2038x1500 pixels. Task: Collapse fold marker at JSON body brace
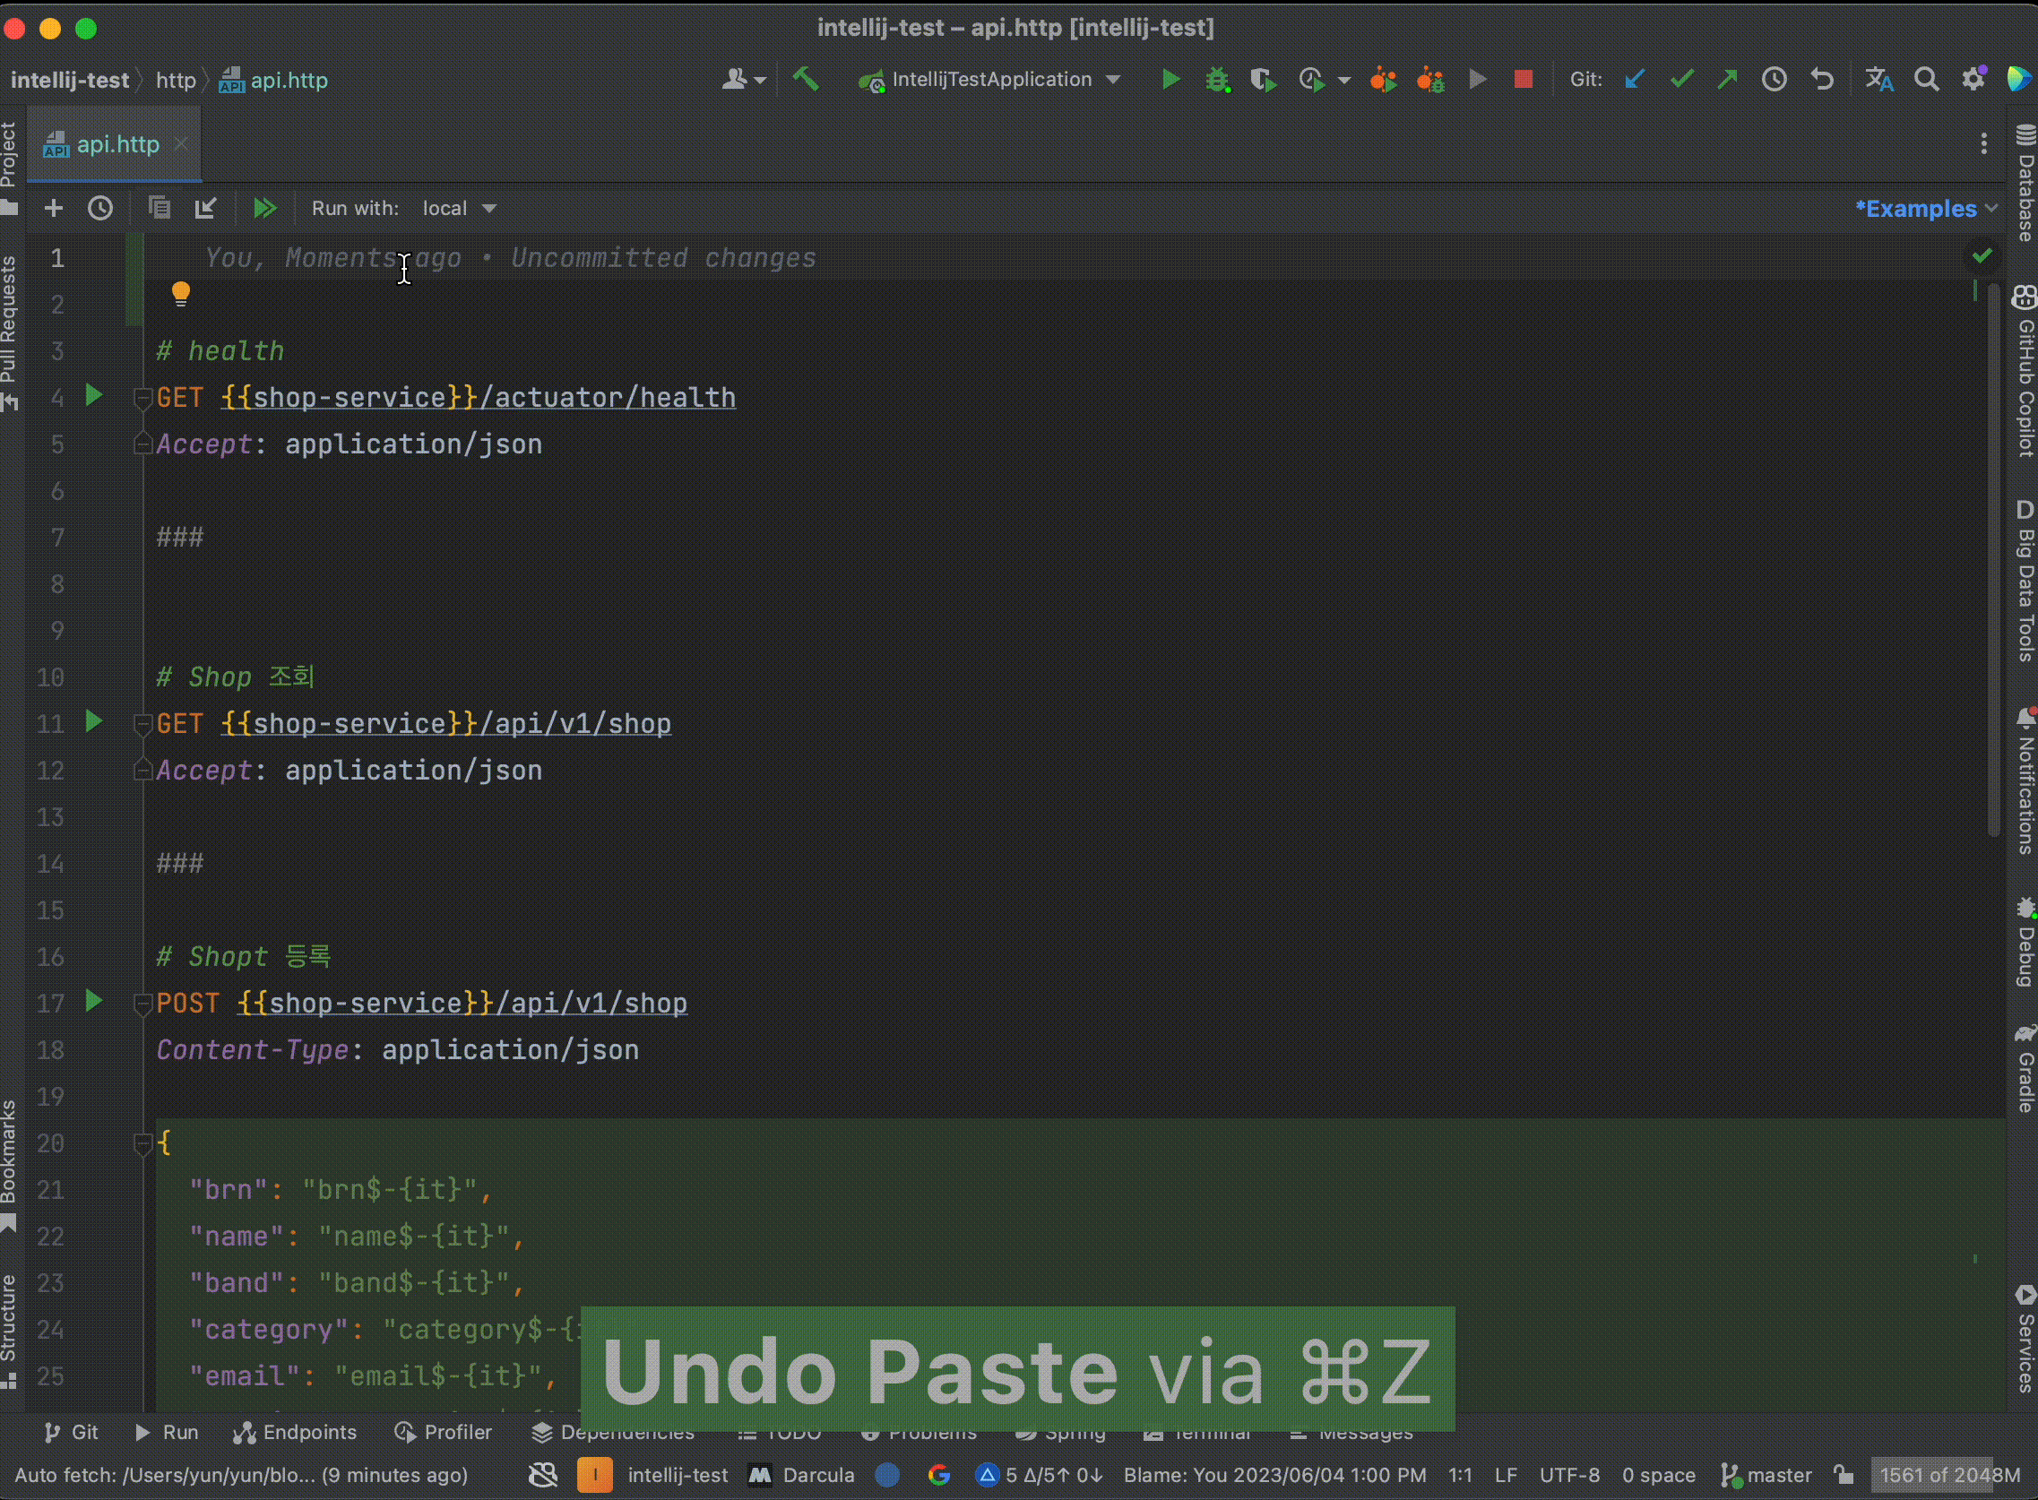tap(142, 1144)
